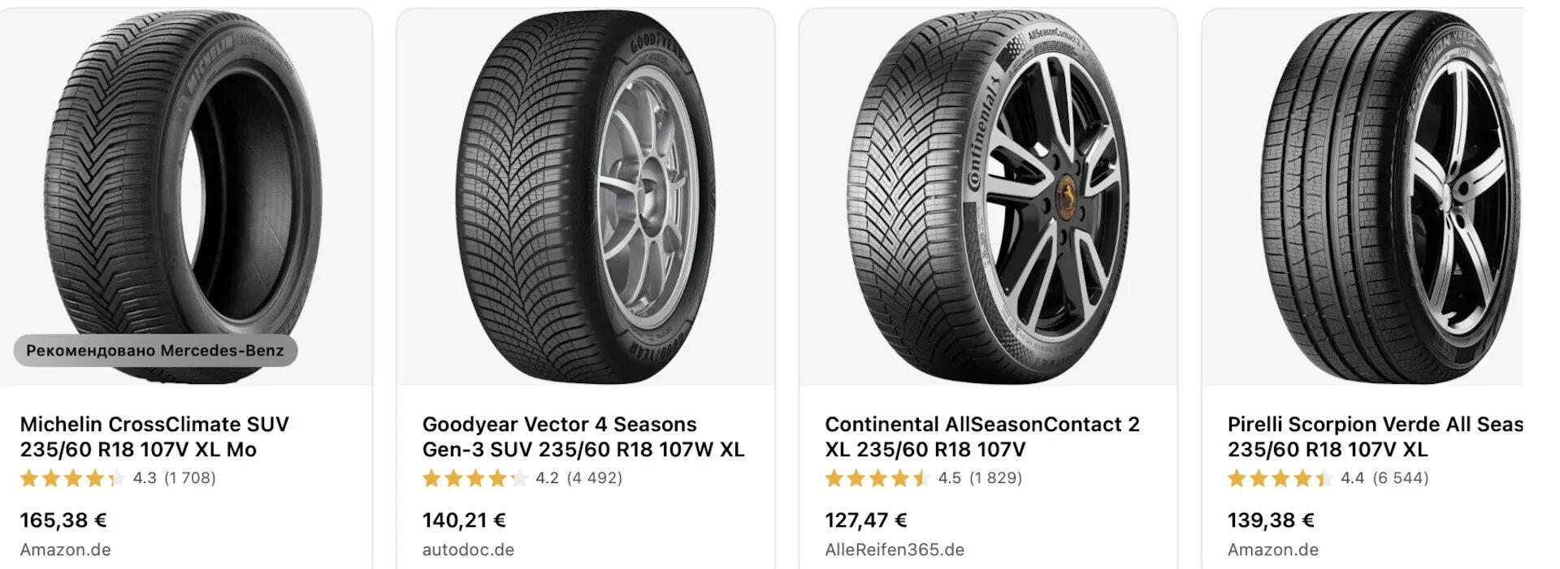1560x569 pixels.
Task: Open the Continental AllSeasonContact 2 tire image
Action: (988, 195)
